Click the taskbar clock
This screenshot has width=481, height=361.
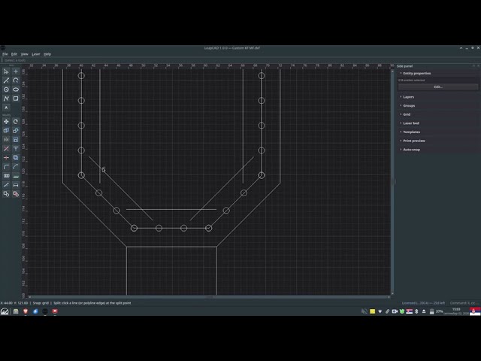coord(456,311)
